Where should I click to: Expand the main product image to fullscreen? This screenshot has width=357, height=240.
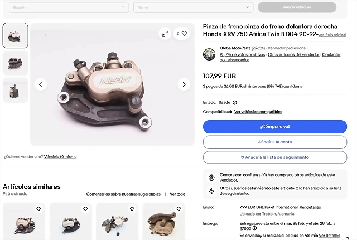(x=165, y=33)
